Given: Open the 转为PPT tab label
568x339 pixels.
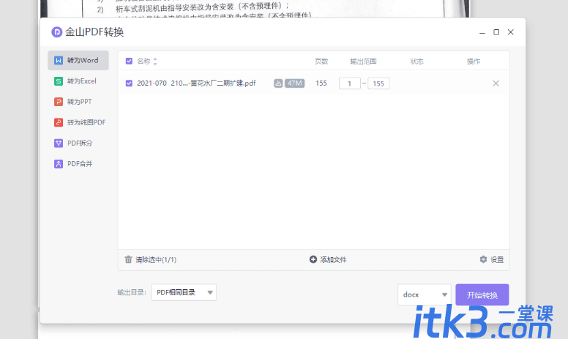Looking at the screenshot, I should (x=80, y=102).
